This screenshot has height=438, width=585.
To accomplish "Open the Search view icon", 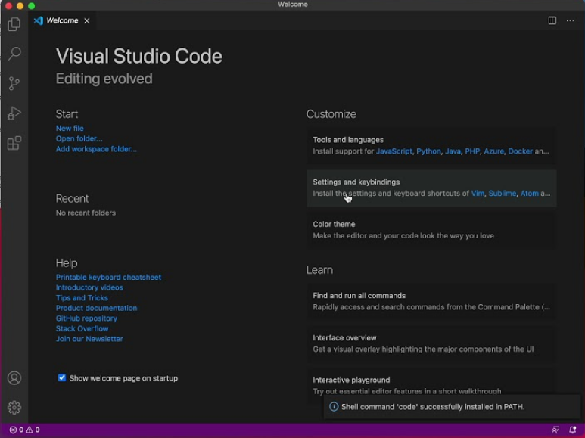I will tap(14, 54).
